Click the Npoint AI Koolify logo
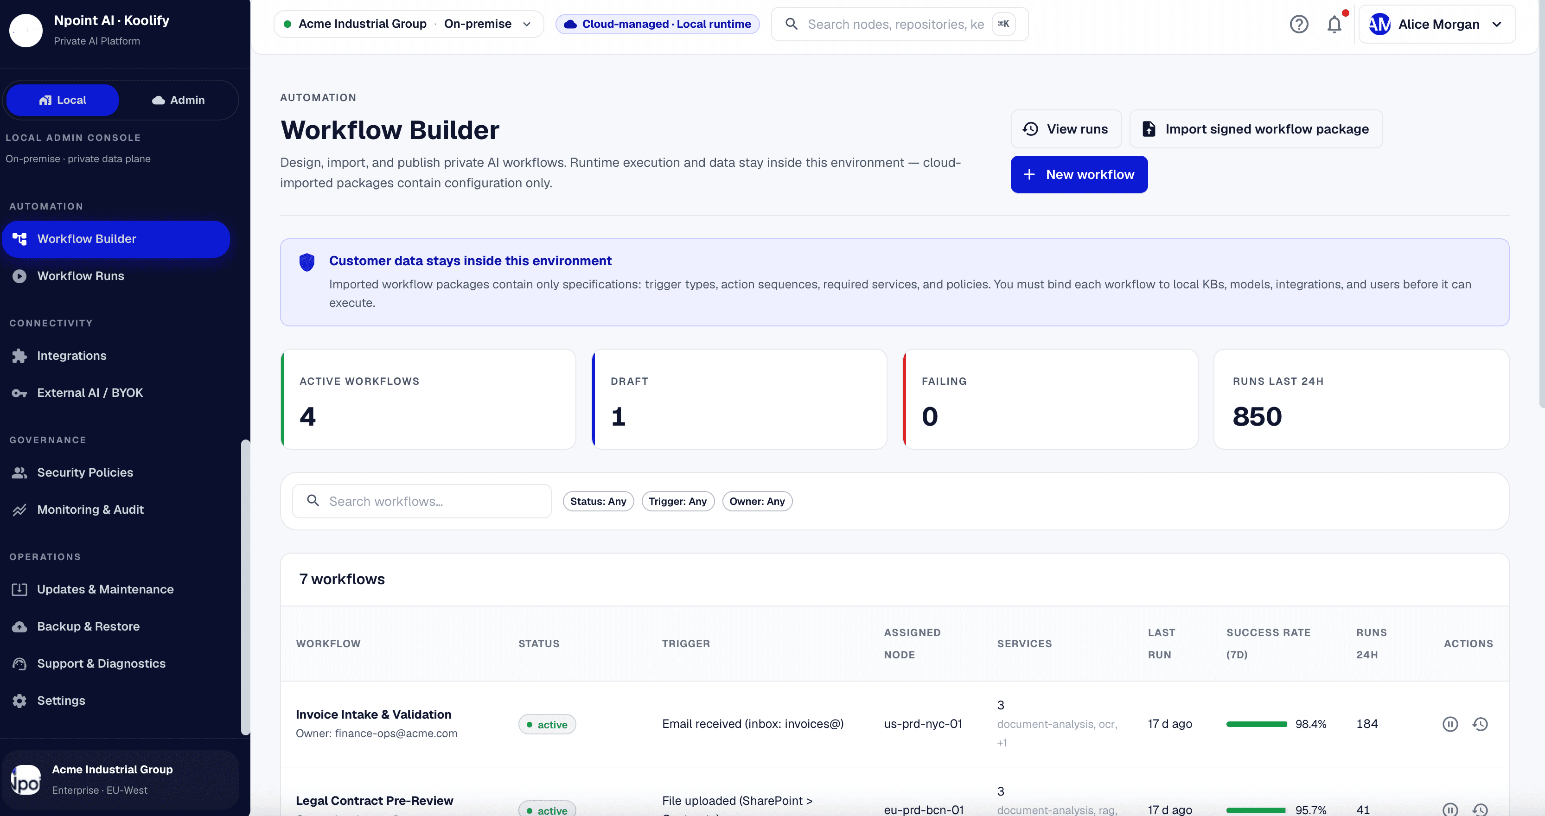The image size is (1545, 816). [x=26, y=30]
